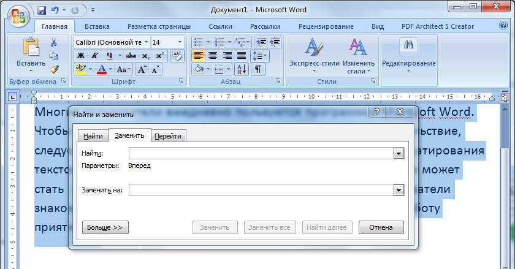Decrease paragraph indent

pos(261,42)
